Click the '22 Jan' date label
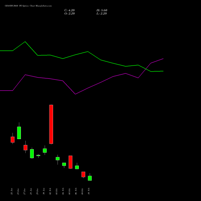201x201 pixels. pos(12,191)
